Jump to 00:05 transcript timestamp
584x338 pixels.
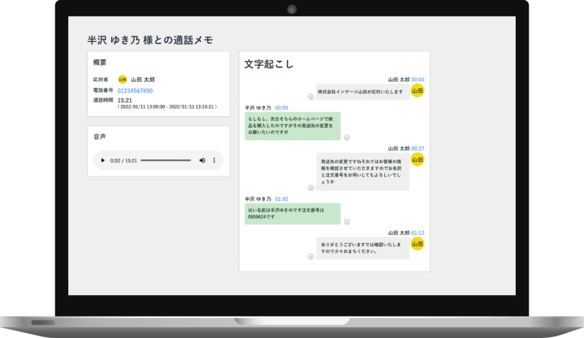(282, 108)
